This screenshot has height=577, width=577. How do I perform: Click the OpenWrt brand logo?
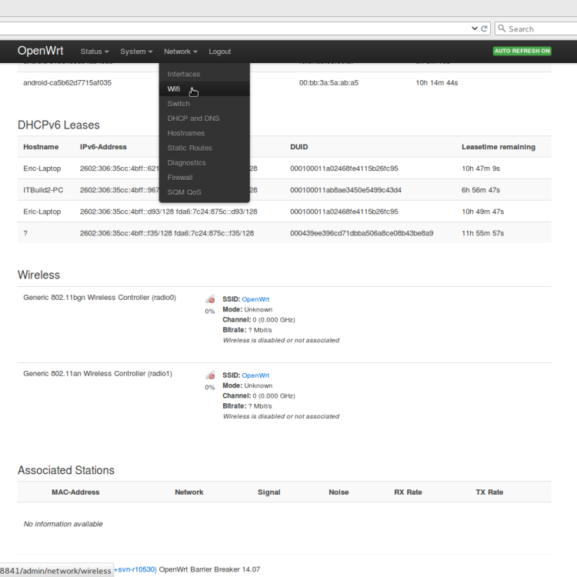pyautogui.click(x=41, y=51)
